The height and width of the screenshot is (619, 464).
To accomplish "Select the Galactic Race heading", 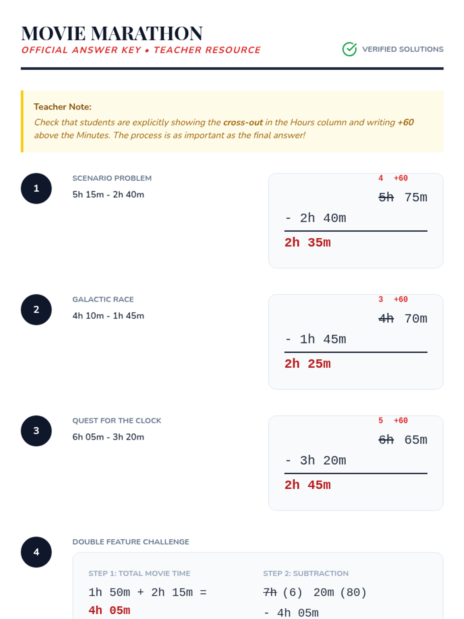I will (x=103, y=299).
